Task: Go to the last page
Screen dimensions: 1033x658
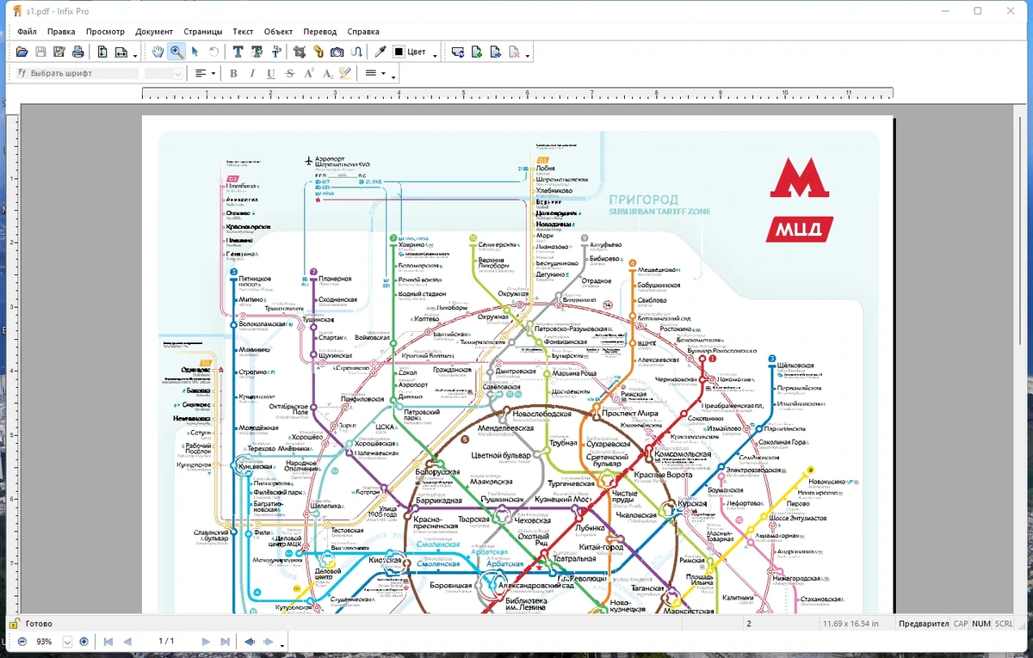Action: tap(225, 642)
